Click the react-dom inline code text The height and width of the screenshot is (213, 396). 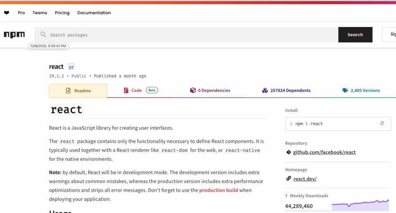pos(174,150)
